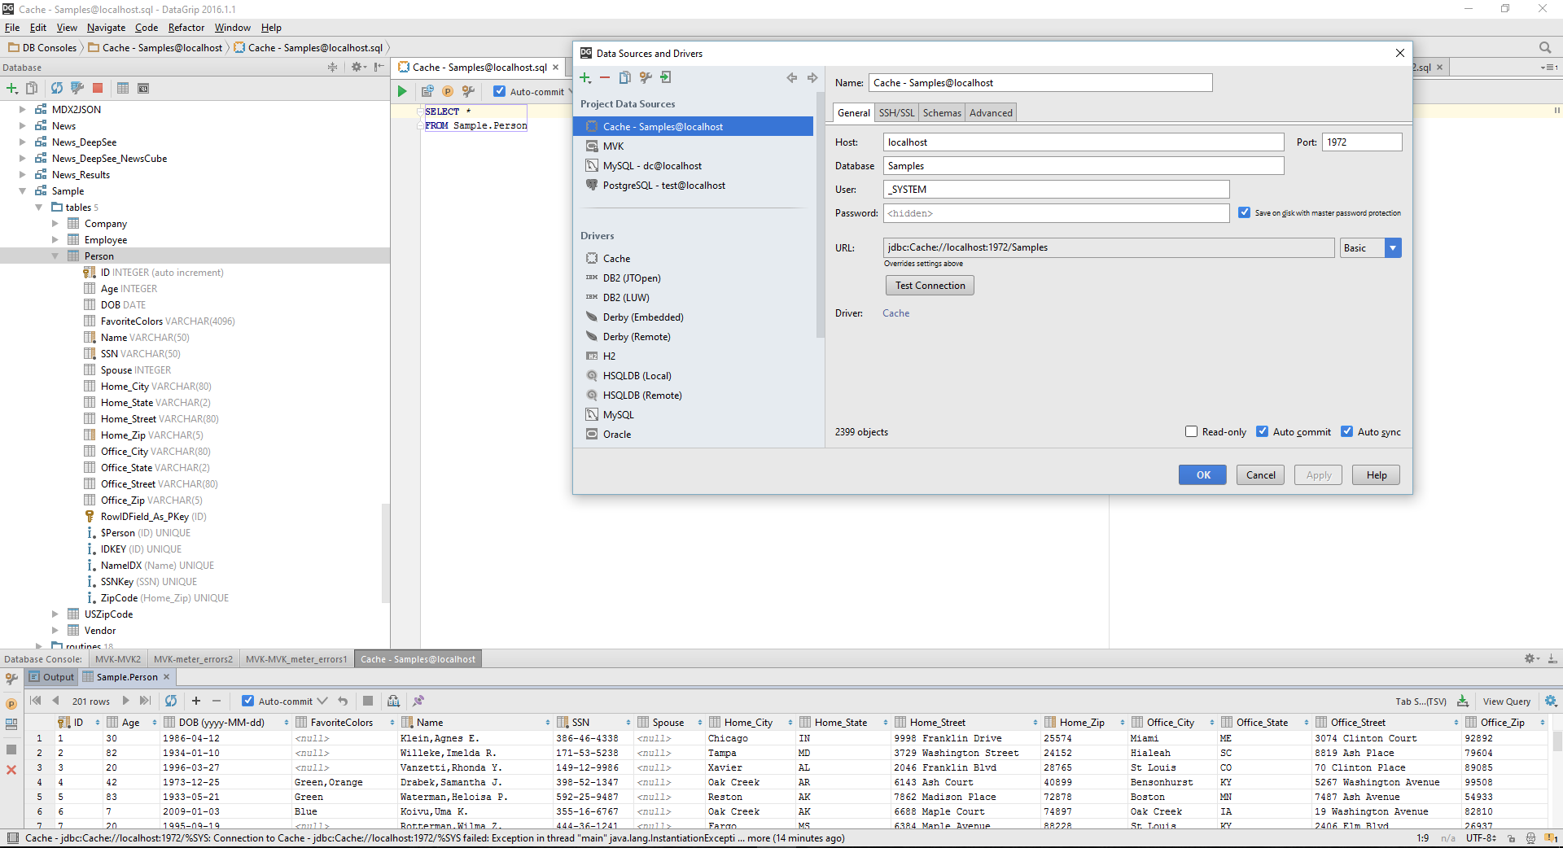The height and width of the screenshot is (848, 1563).
Task: Open Database panel gear settings
Action: [x=357, y=67]
